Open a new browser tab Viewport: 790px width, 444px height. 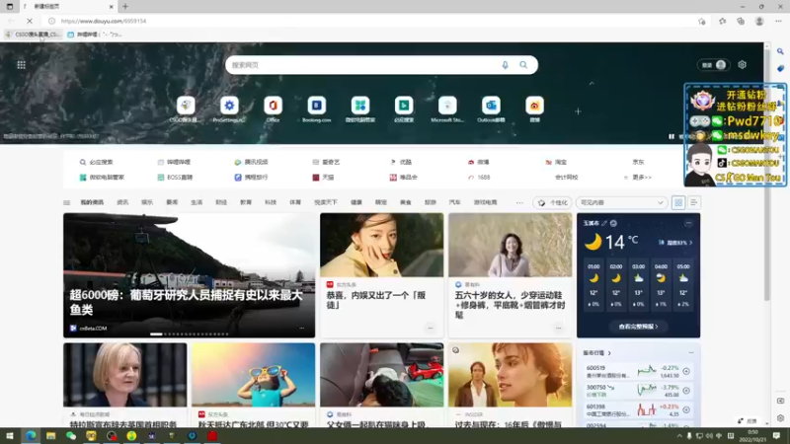point(125,7)
